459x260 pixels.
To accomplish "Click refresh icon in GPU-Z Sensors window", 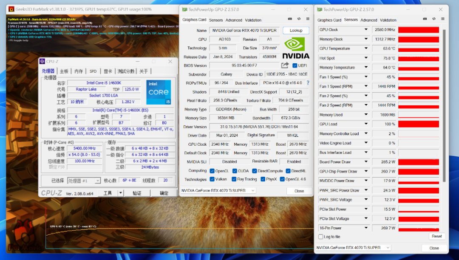I will 434,19.
